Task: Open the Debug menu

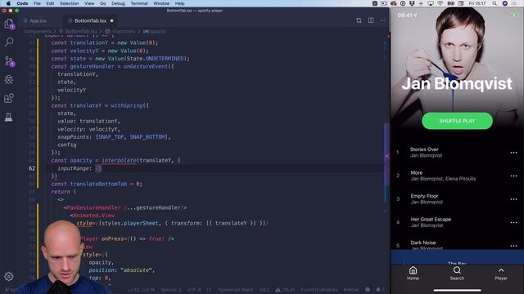Action: 118,3
